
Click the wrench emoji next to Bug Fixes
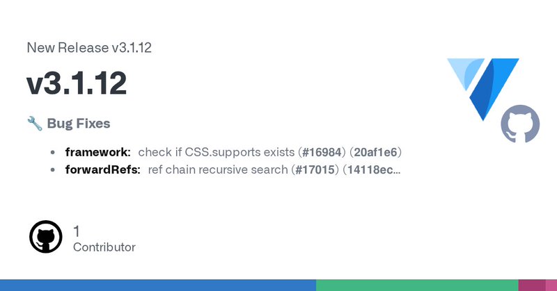click(35, 124)
